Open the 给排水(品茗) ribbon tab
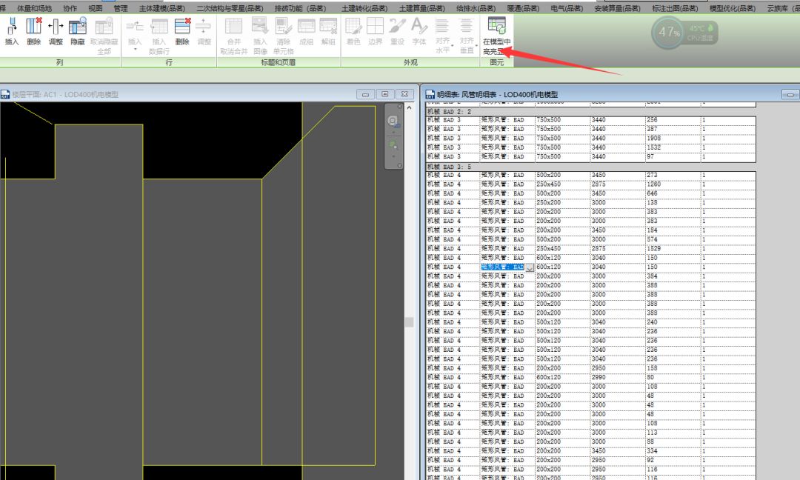 [x=476, y=8]
